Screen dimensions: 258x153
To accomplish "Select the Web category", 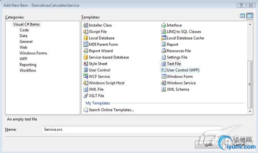I will pyautogui.click(x=24, y=47).
